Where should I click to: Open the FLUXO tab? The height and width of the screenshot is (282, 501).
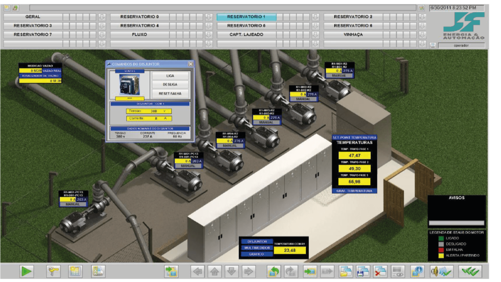coord(139,35)
